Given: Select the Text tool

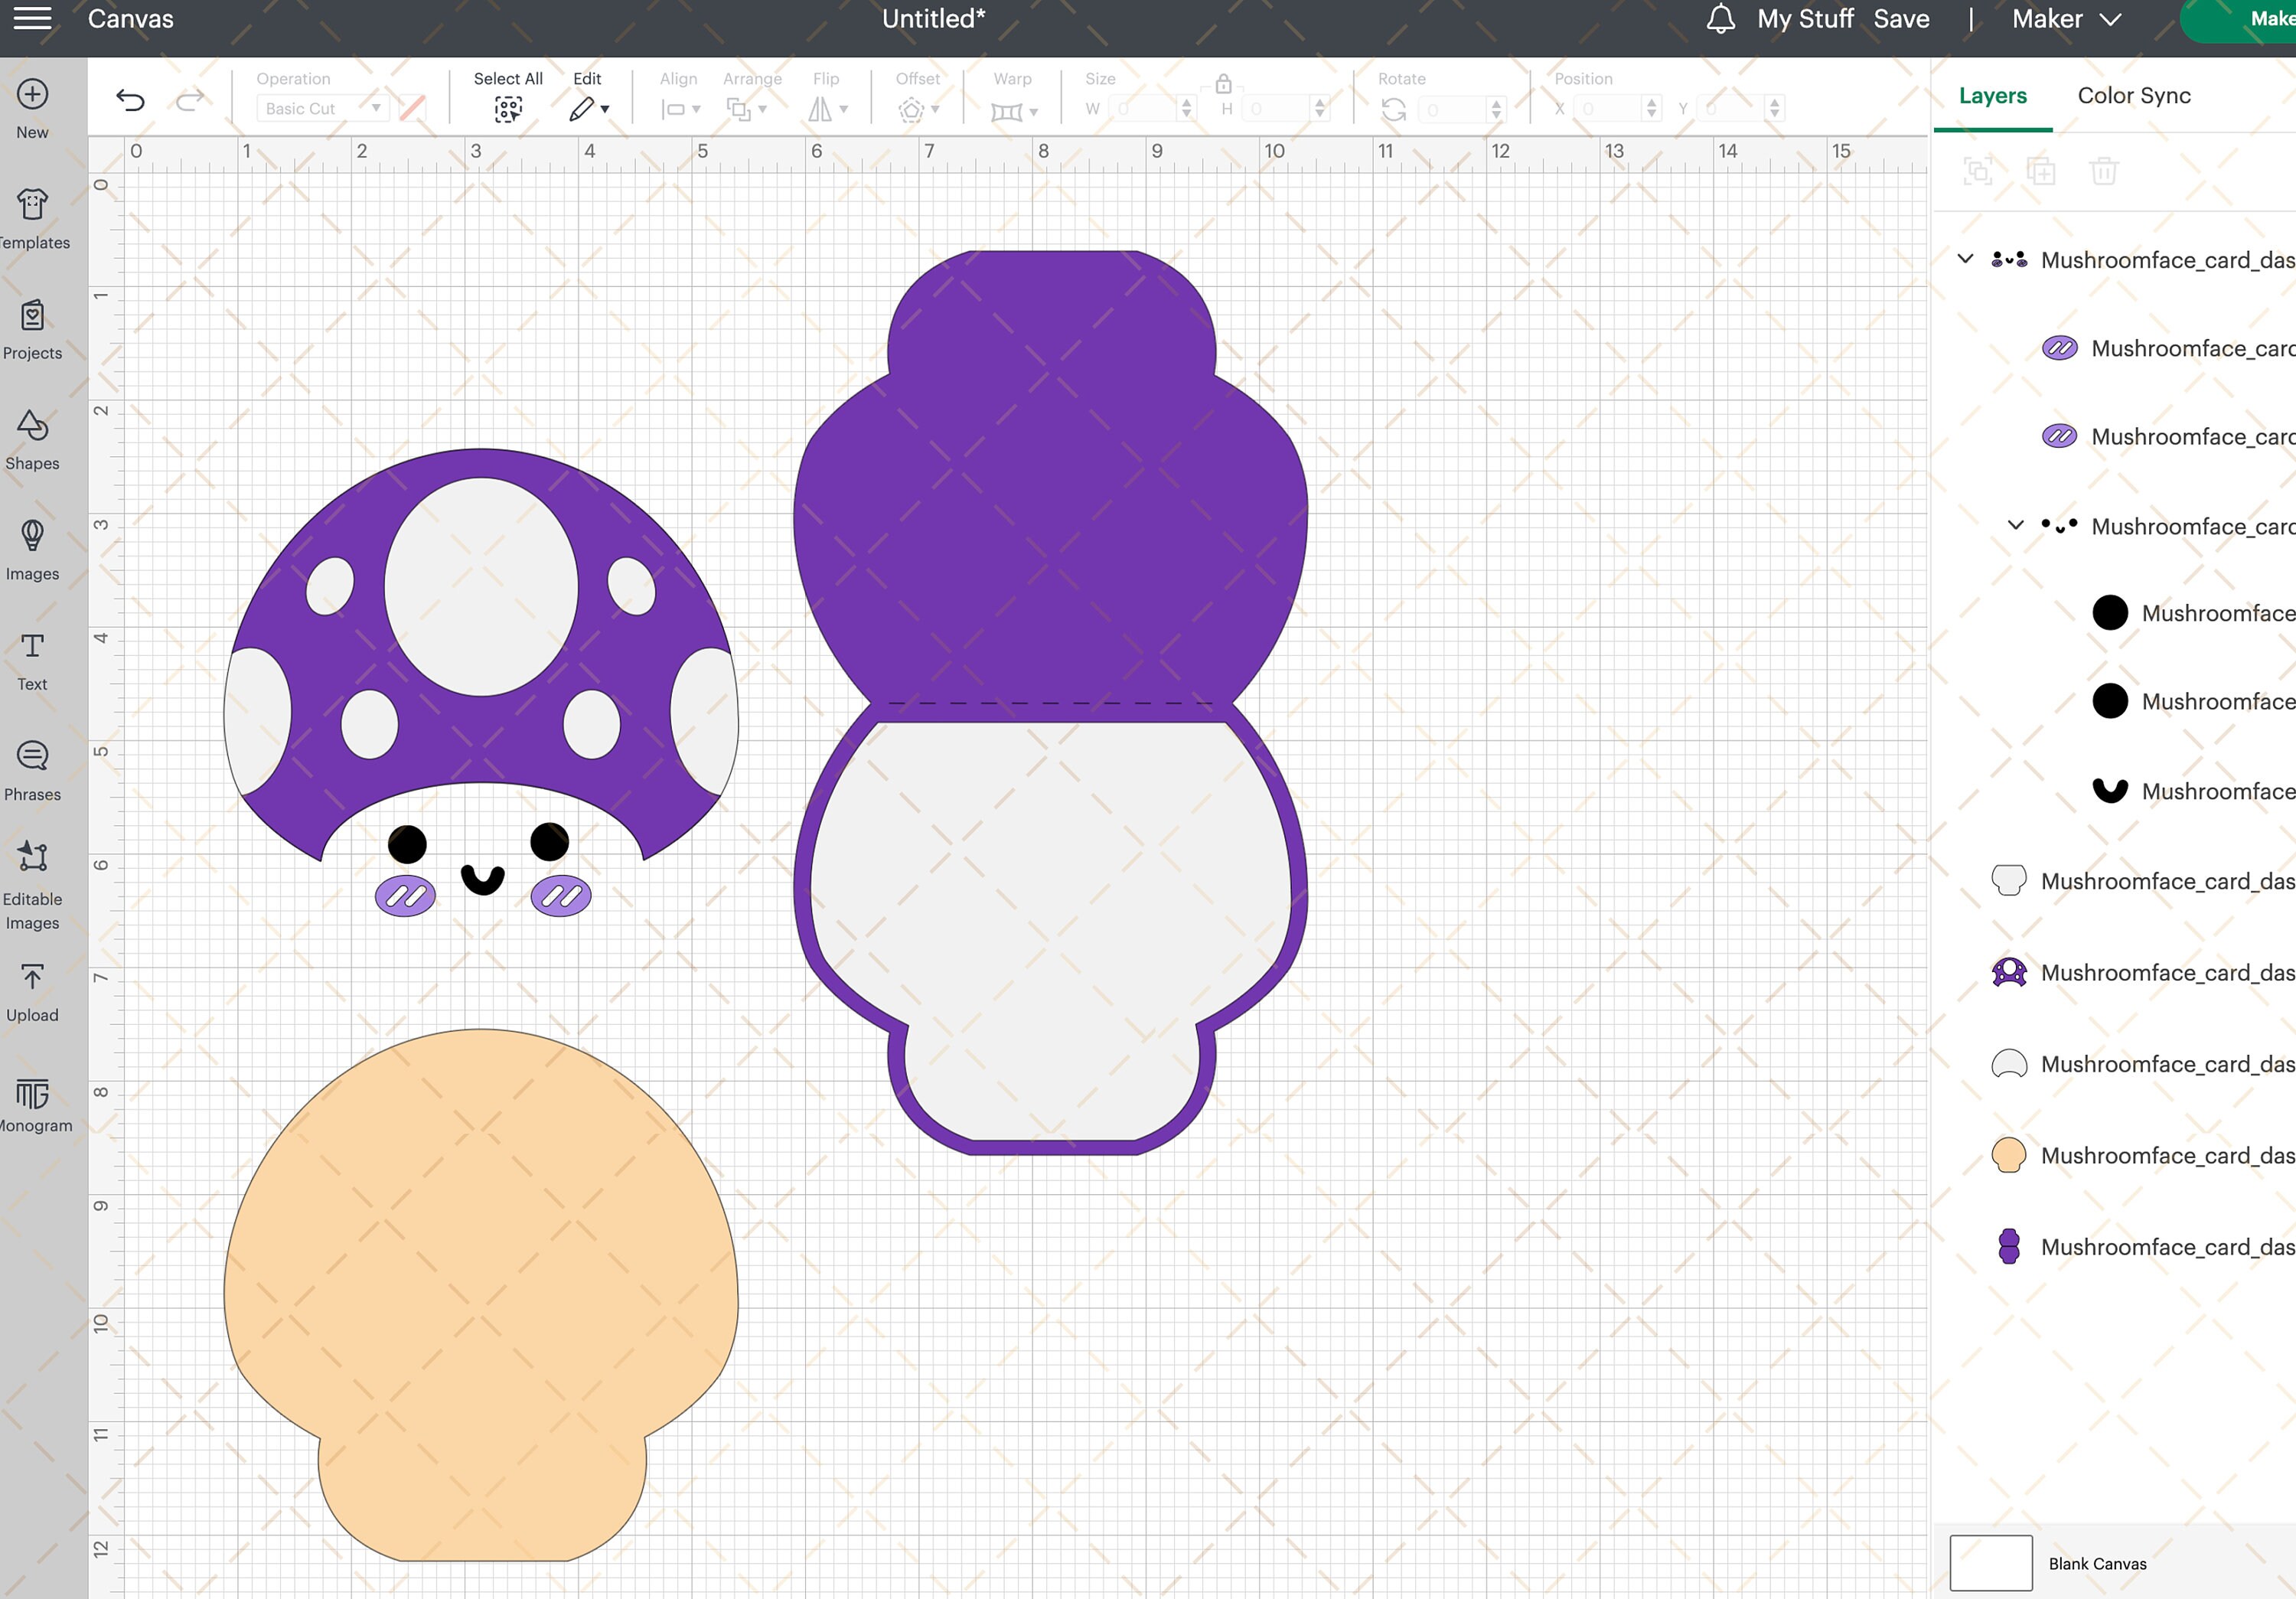Looking at the screenshot, I should pos(31,660).
